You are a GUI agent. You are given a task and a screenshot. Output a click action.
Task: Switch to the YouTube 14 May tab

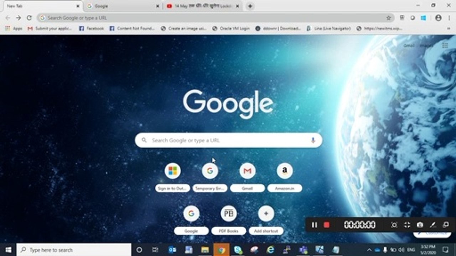click(x=203, y=6)
